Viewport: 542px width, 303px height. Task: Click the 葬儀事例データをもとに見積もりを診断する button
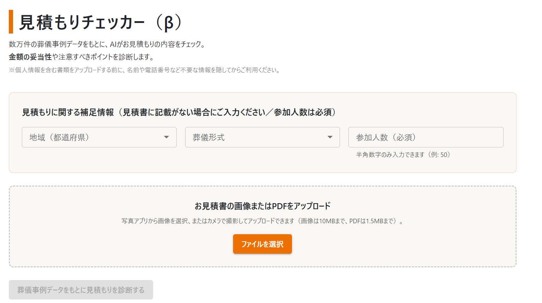(81, 290)
